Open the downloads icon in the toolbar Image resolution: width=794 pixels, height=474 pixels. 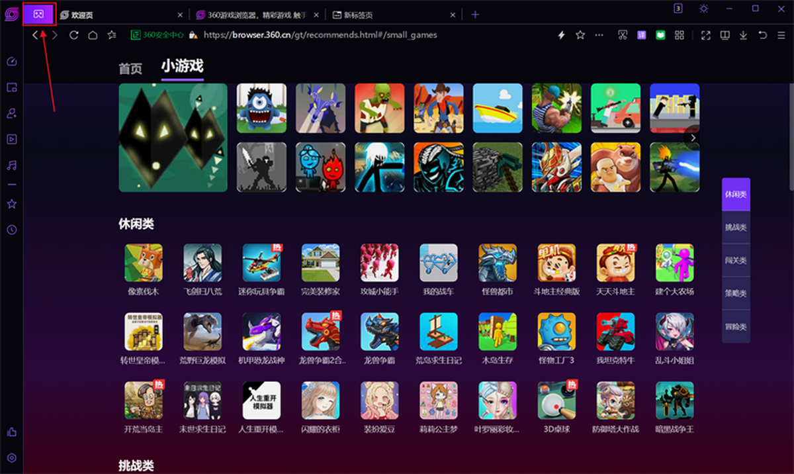[x=744, y=35]
